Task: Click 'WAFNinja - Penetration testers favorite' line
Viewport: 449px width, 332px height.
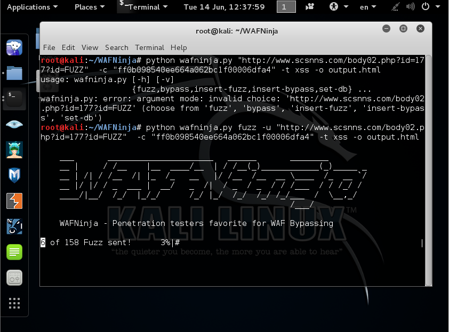Action: click(196, 223)
